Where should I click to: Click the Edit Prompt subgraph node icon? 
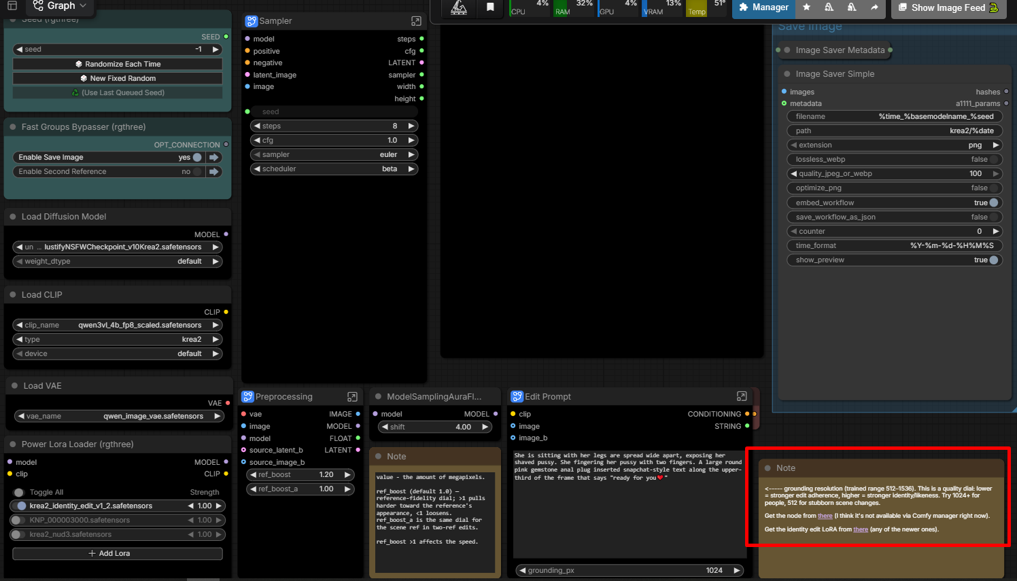coord(517,397)
